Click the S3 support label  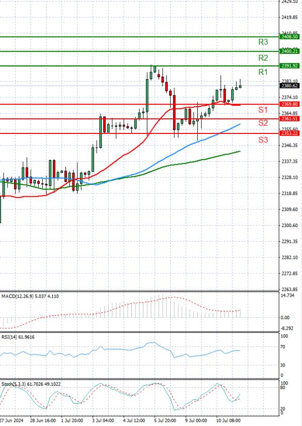click(263, 140)
